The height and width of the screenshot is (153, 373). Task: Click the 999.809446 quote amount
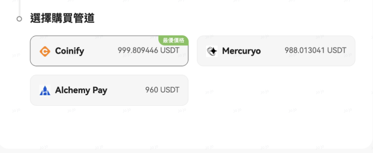click(138, 51)
